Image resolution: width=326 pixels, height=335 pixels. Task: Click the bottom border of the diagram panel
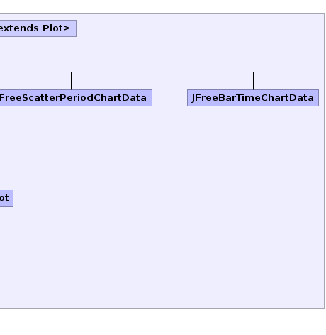coord(162,308)
